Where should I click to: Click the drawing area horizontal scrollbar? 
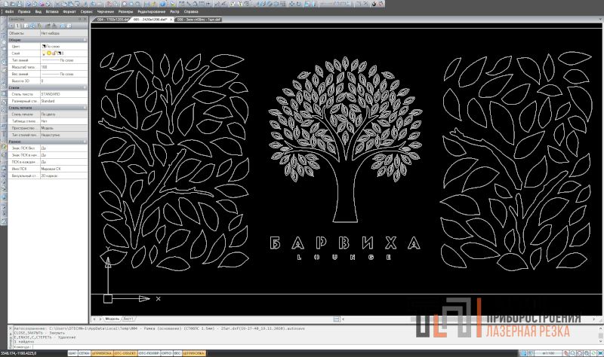(x=468, y=319)
